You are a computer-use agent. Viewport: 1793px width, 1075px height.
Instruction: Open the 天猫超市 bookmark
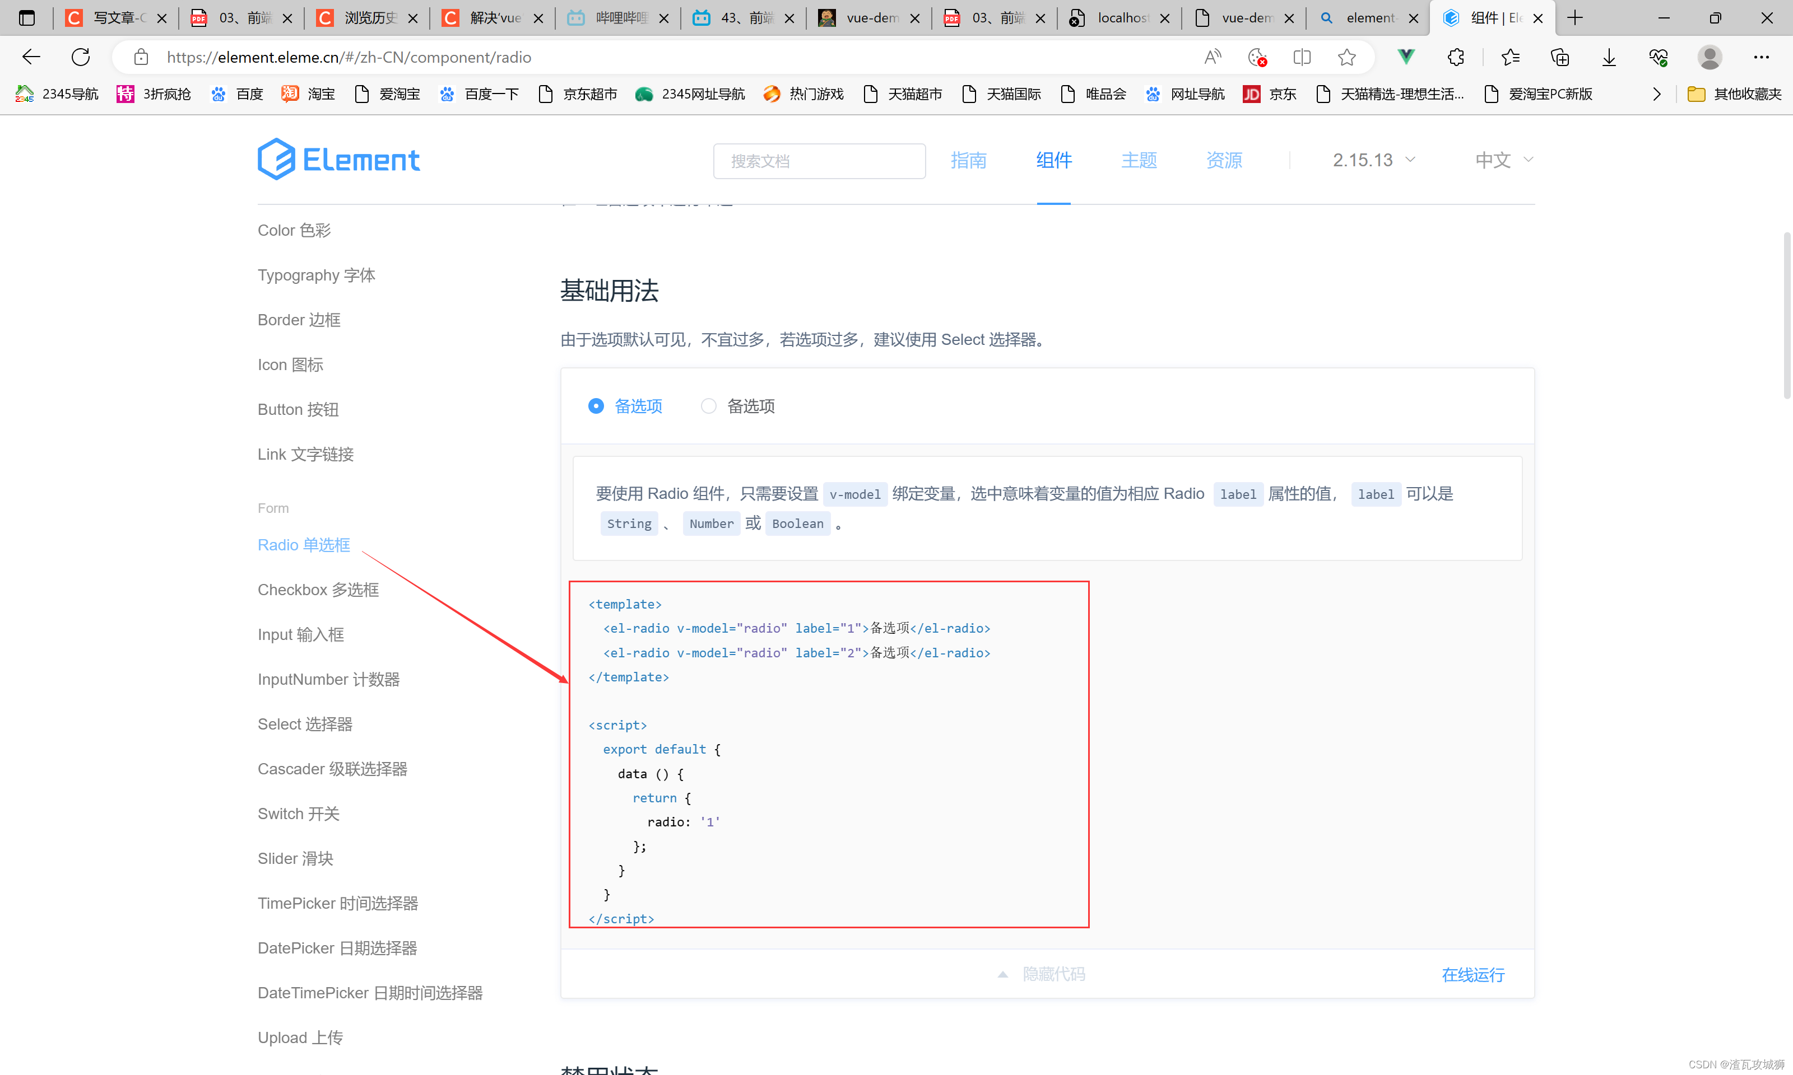point(902,94)
